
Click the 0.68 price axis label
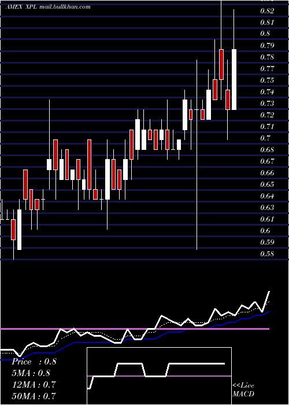[267, 149]
